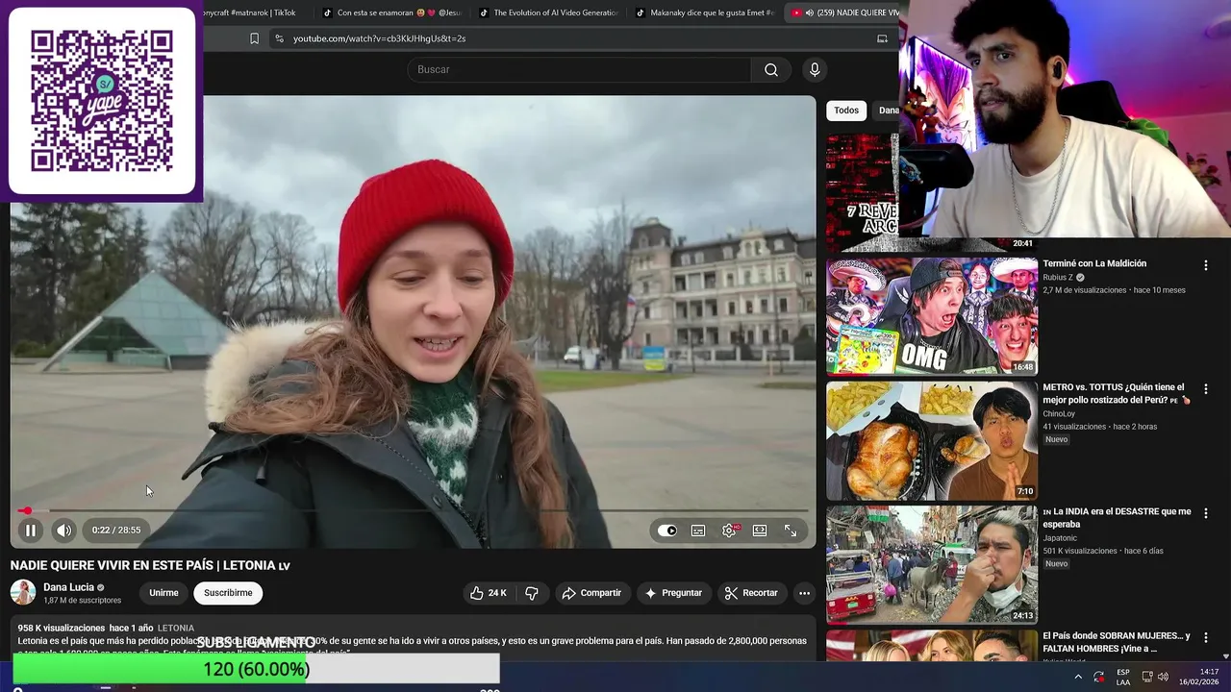
Task: Open network status icon in tray
Action: coord(1146,677)
